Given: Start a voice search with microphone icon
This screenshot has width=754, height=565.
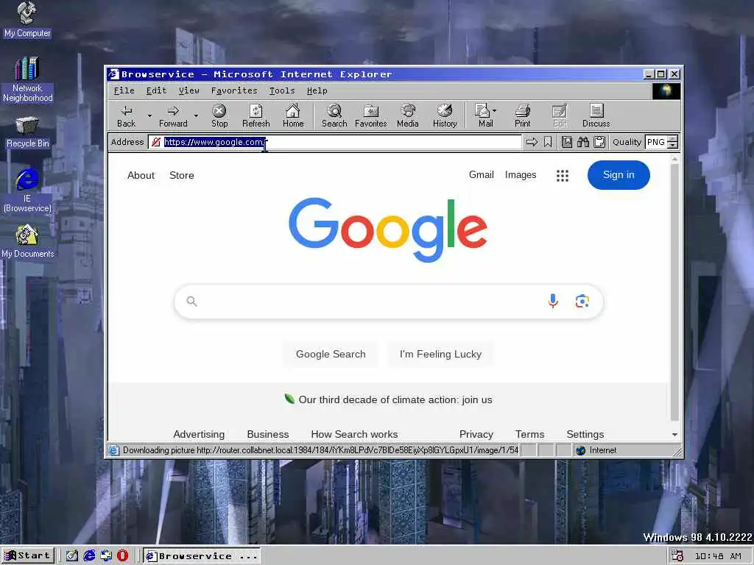Looking at the screenshot, I should pyautogui.click(x=553, y=301).
